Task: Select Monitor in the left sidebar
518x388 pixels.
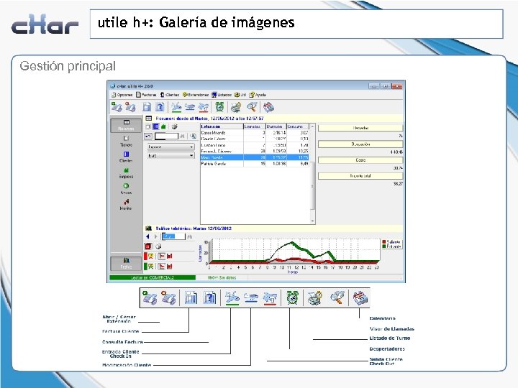Action: tap(126, 205)
